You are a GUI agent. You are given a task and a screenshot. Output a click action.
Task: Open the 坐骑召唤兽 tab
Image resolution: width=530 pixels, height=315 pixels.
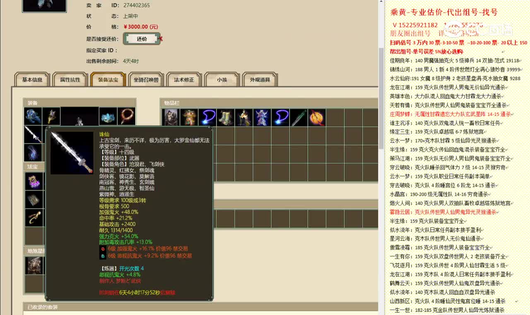pos(146,79)
